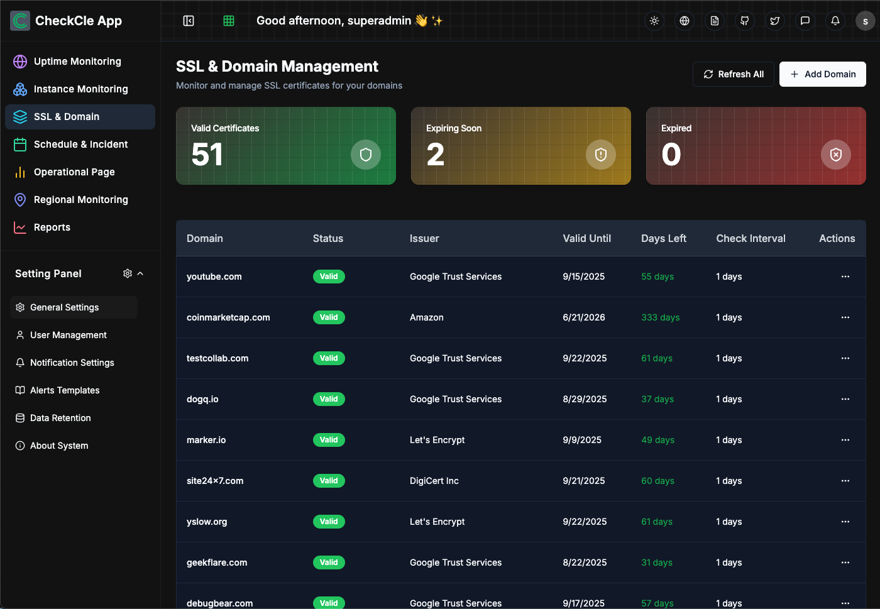Collapse the sidebar using the panel icon
Viewport: 880px width, 609px height.
pos(189,20)
